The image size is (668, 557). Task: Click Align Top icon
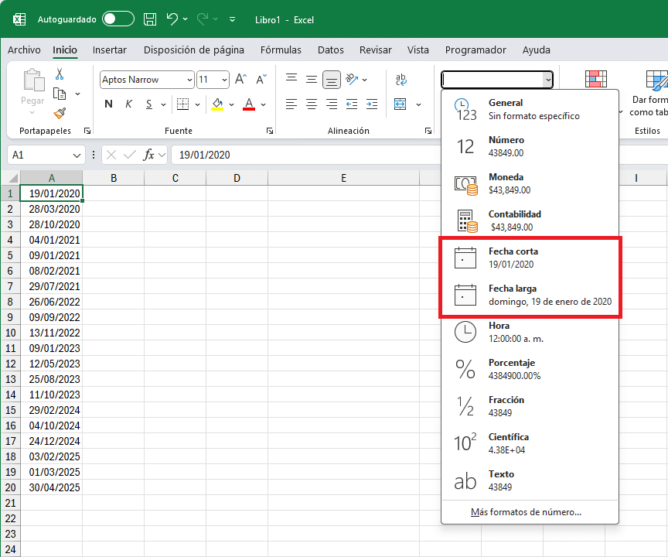(291, 79)
